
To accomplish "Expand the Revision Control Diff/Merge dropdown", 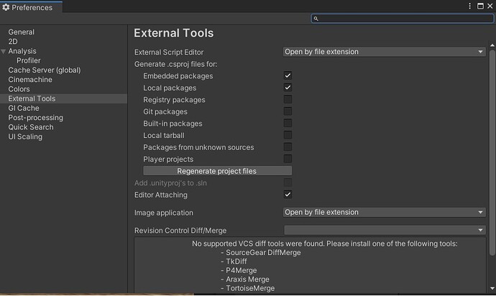I will tap(385, 230).
